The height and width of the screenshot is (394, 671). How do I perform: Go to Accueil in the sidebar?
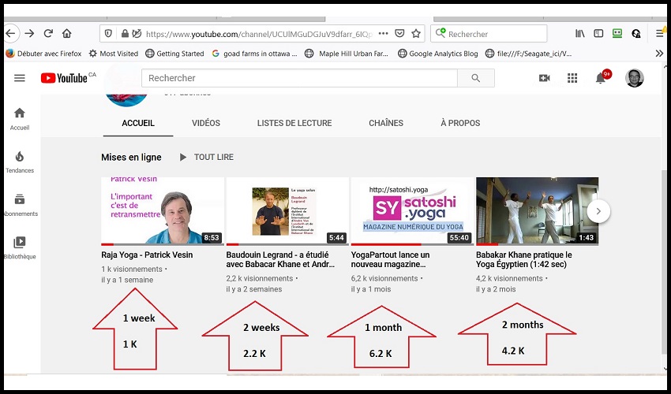point(20,118)
